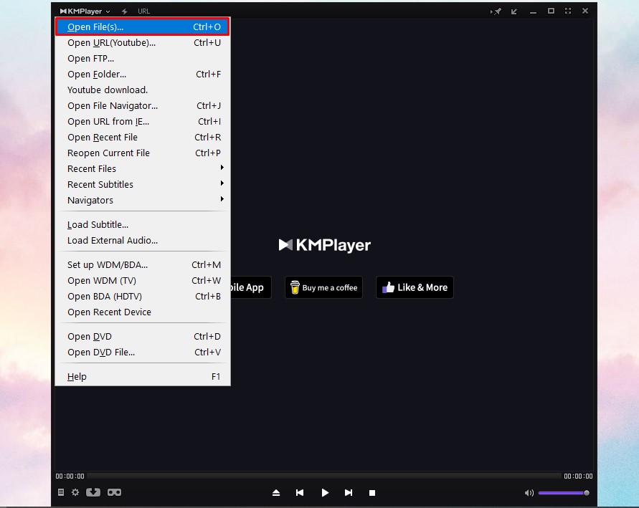Shrink the window using minimize-size arrow icon
The height and width of the screenshot is (508, 639).
[514, 11]
